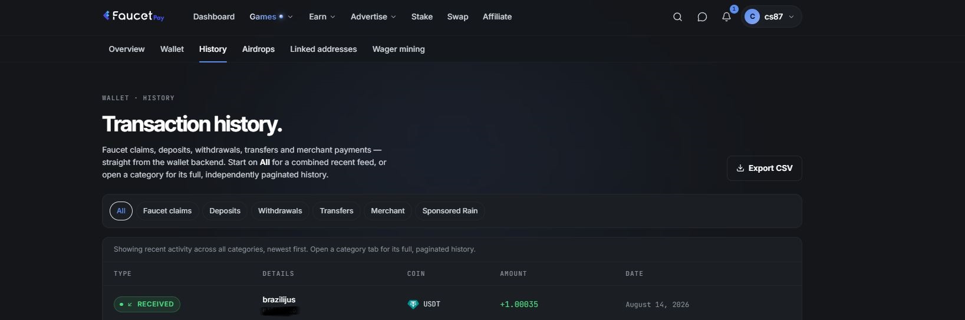Switch to the Airdrops tab
The height and width of the screenshot is (320, 965).
point(258,49)
